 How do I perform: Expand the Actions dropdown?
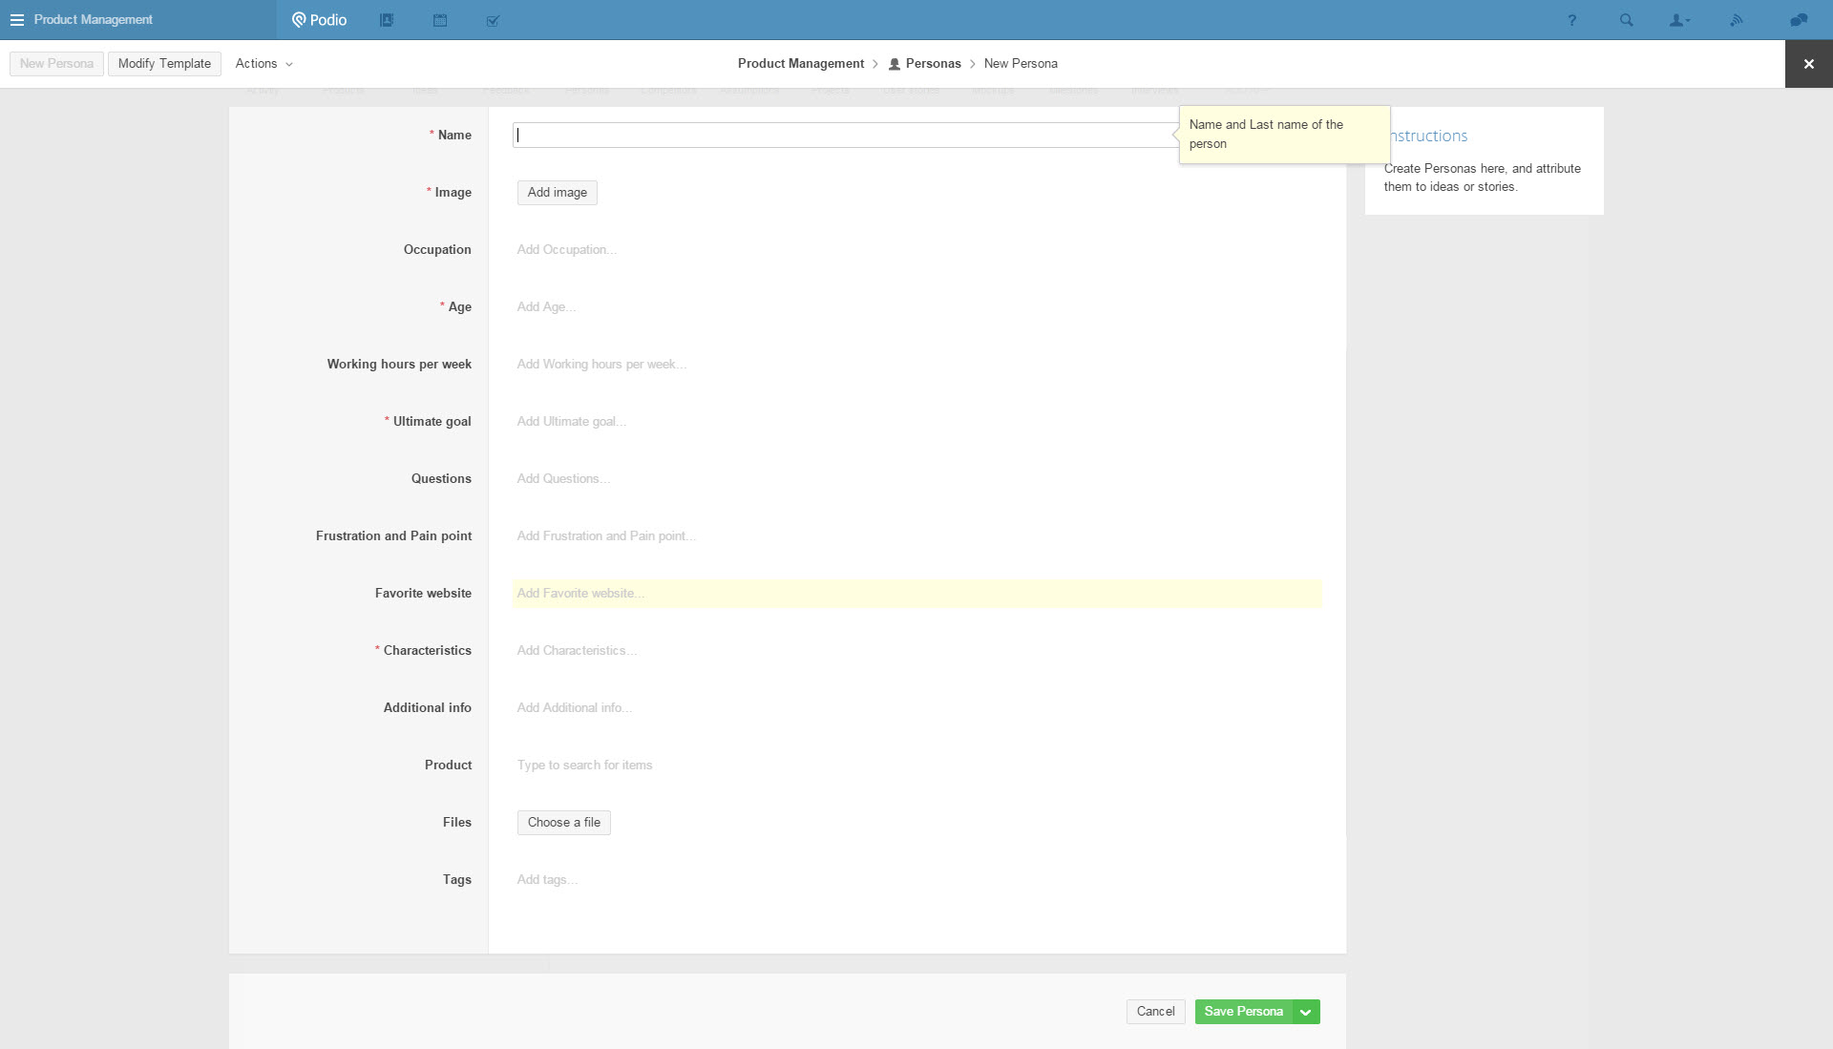point(263,64)
